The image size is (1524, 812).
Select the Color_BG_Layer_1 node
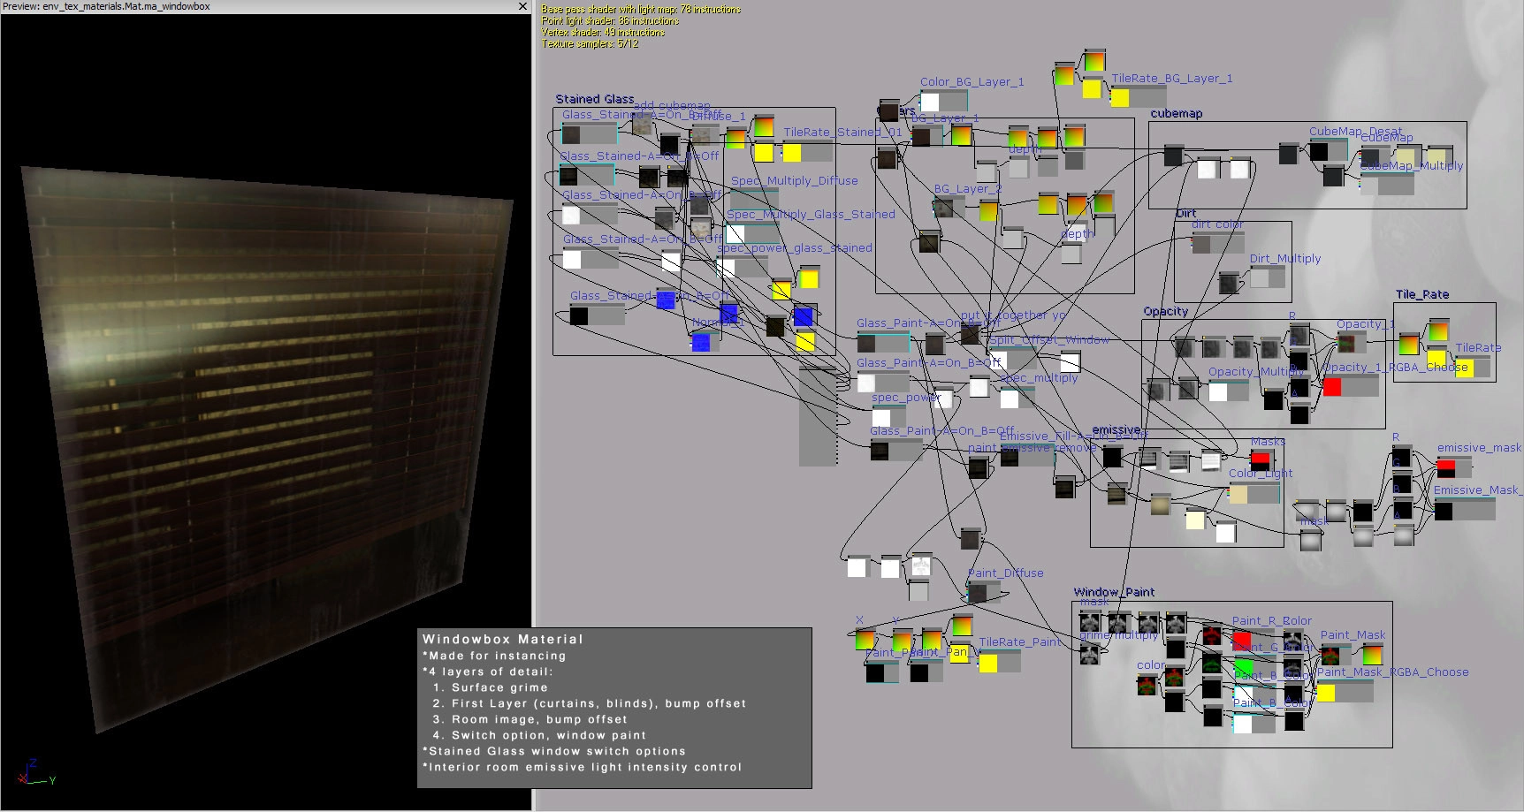pyautogui.click(x=930, y=102)
